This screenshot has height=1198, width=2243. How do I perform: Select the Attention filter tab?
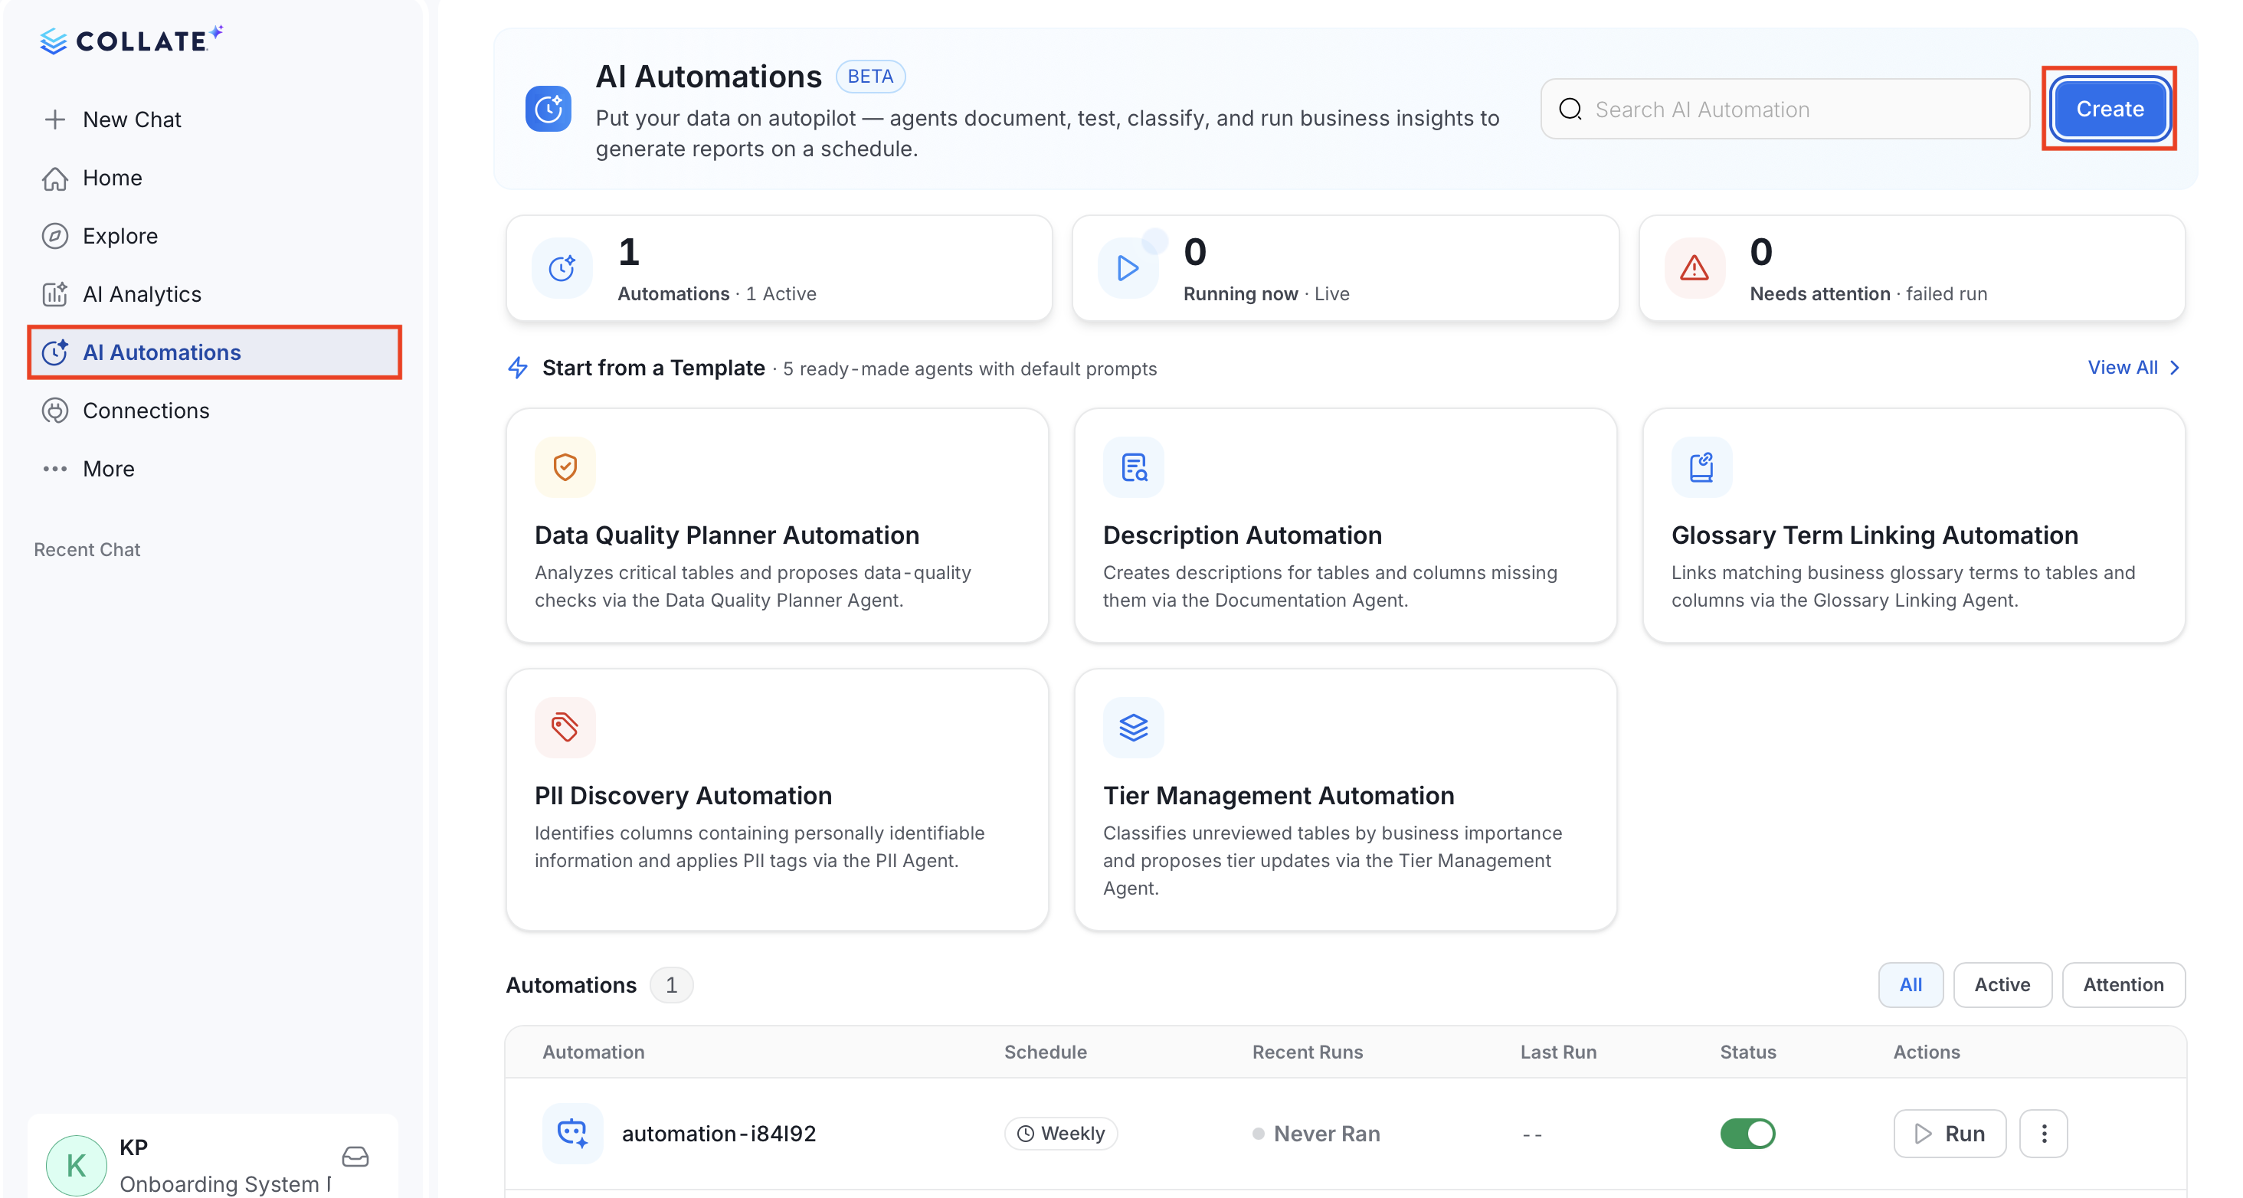coord(2123,985)
